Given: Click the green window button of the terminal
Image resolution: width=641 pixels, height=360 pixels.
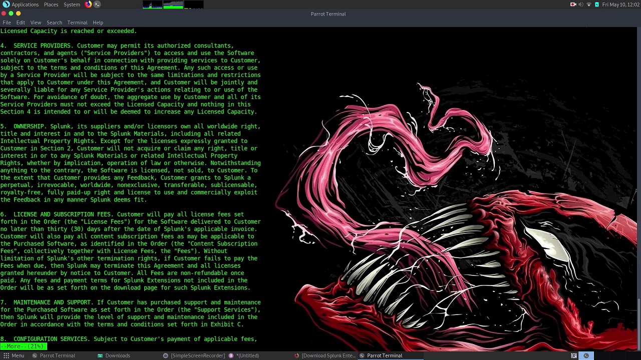Looking at the screenshot, I should pos(11,13).
